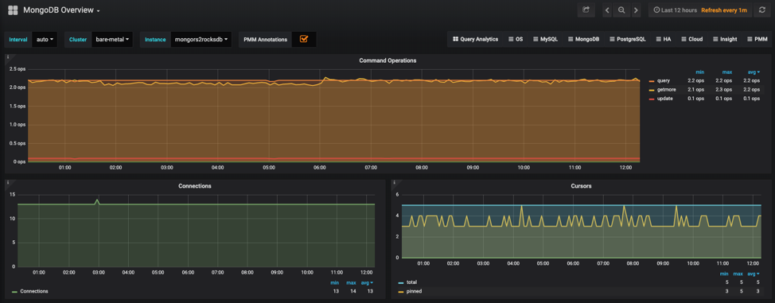Open the OS dashboards menu

pyautogui.click(x=516, y=39)
